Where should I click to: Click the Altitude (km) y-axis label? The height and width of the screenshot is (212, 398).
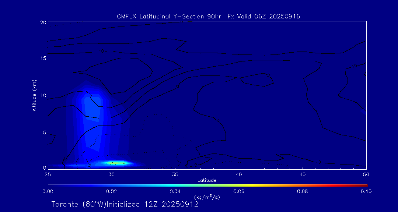pos(34,95)
